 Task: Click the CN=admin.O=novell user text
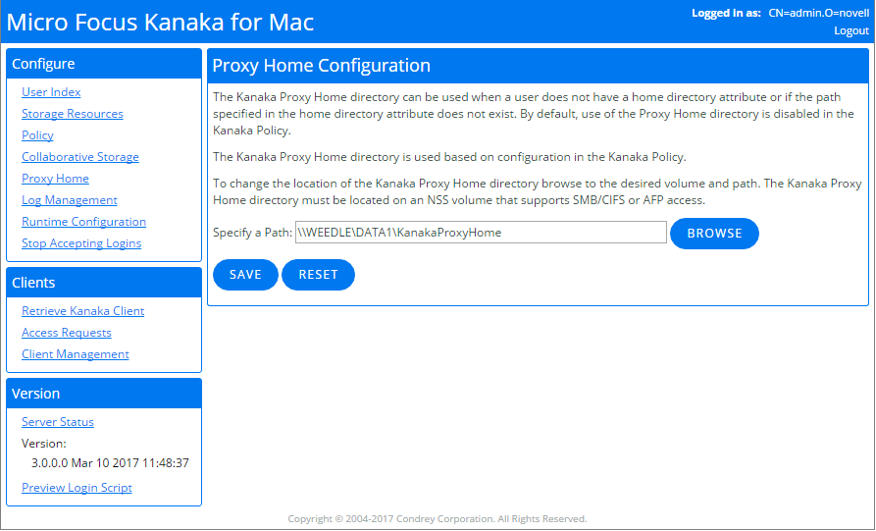click(x=819, y=13)
